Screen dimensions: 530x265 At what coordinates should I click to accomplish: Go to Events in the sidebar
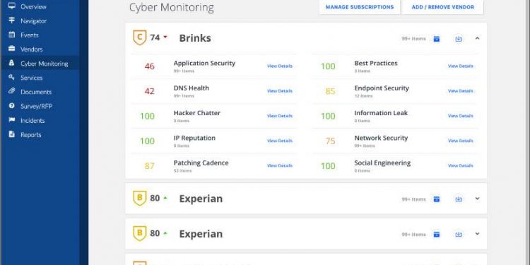pos(30,35)
